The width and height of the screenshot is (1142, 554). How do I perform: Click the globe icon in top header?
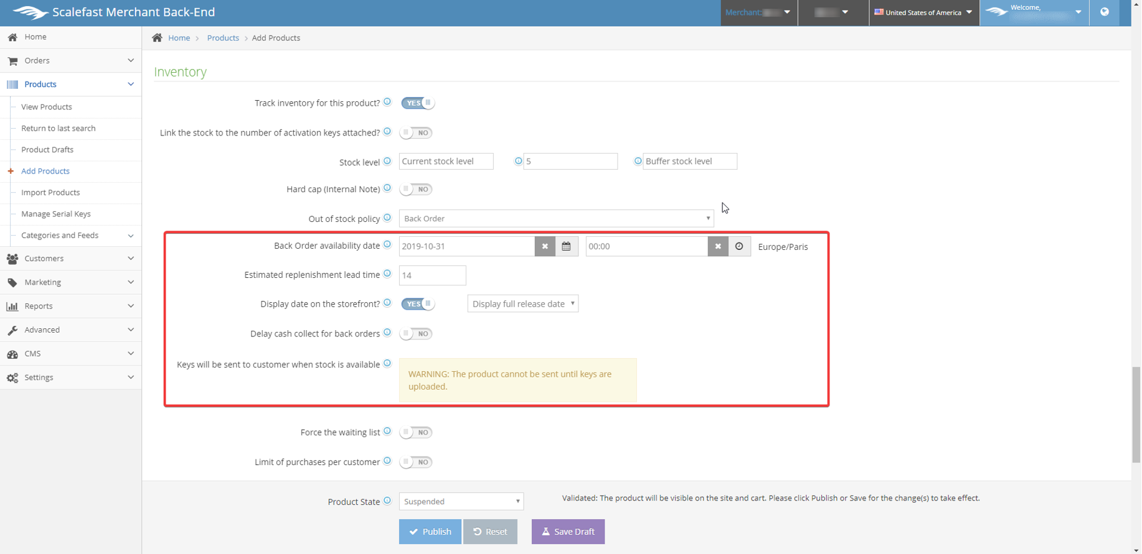coord(1104,12)
